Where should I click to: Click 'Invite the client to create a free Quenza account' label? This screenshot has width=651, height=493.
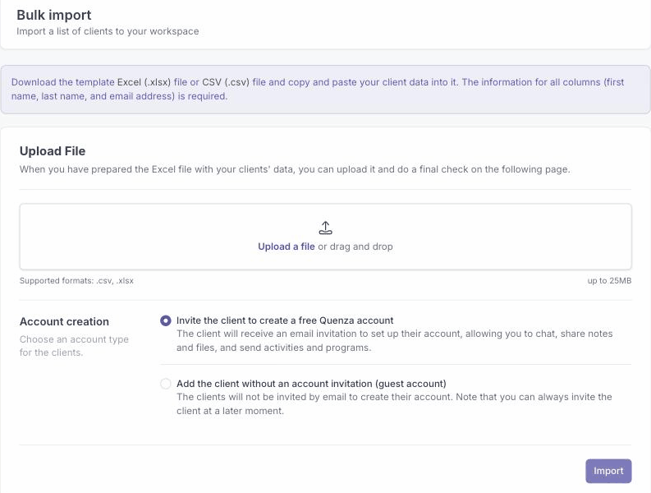point(285,320)
